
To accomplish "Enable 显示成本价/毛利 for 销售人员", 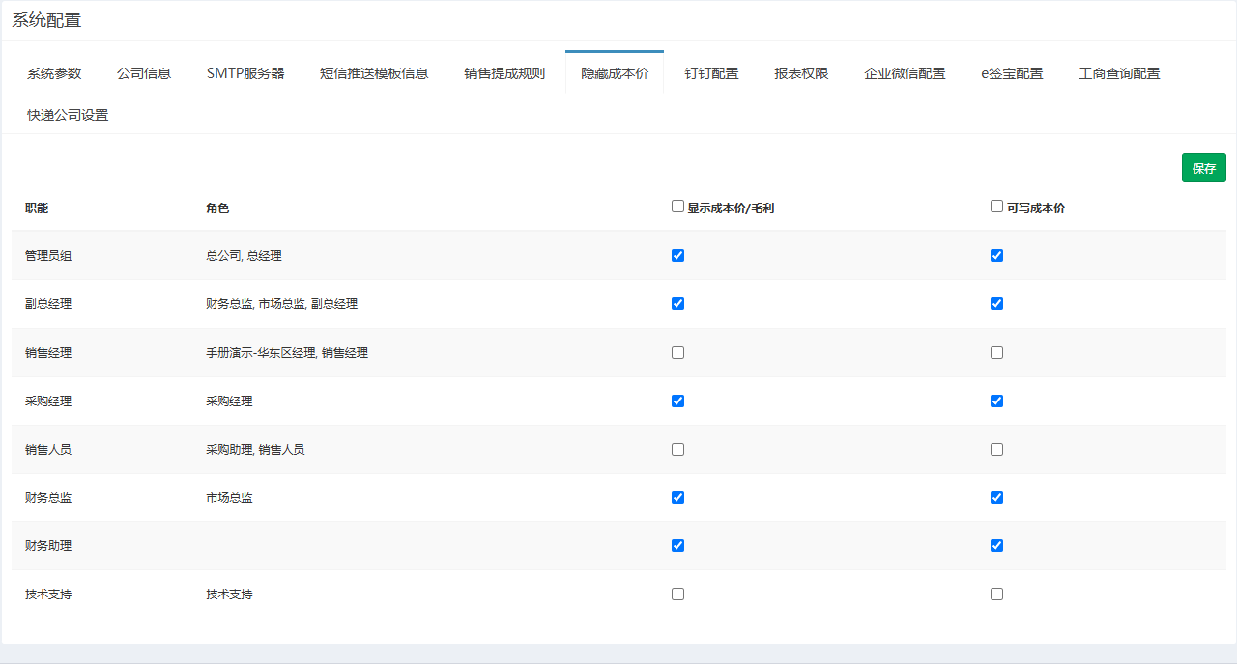I will point(677,450).
